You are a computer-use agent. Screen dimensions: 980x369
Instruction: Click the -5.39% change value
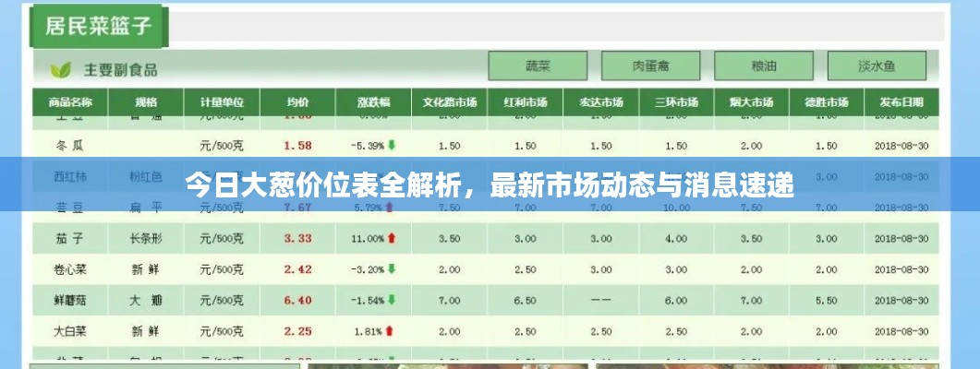(x=368, y=146)
